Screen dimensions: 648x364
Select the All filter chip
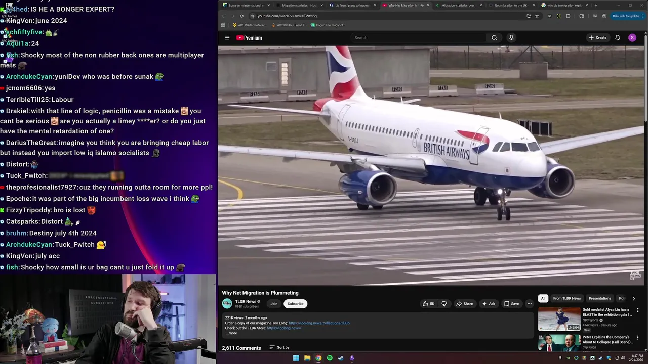[543, 298]
